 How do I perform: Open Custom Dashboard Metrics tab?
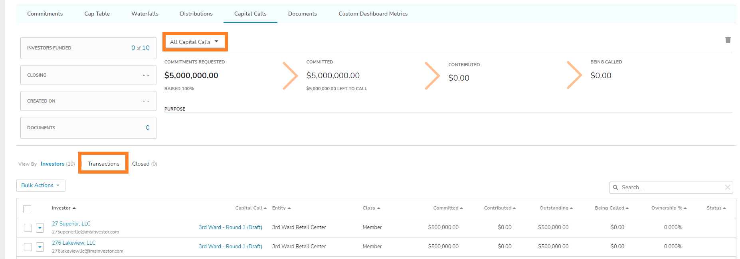373,14
